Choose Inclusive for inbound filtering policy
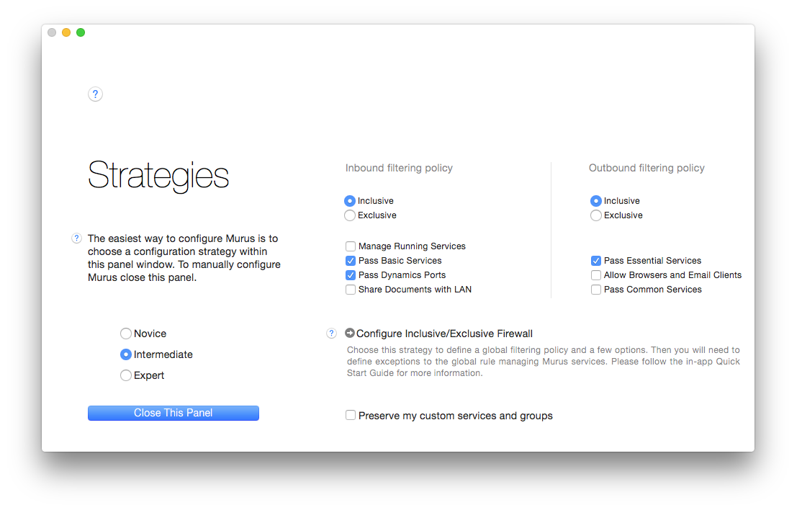The height and width of the screenshot is (505, 802). [x=350, y=201]
